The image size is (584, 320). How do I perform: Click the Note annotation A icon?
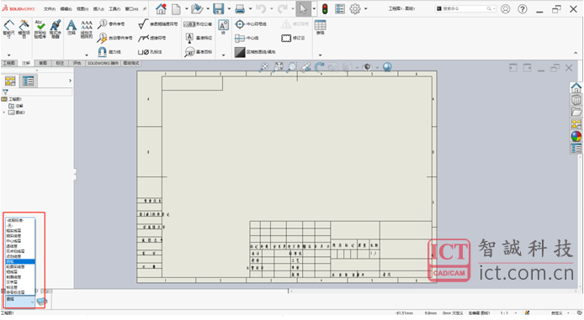[x=72, y=28]
